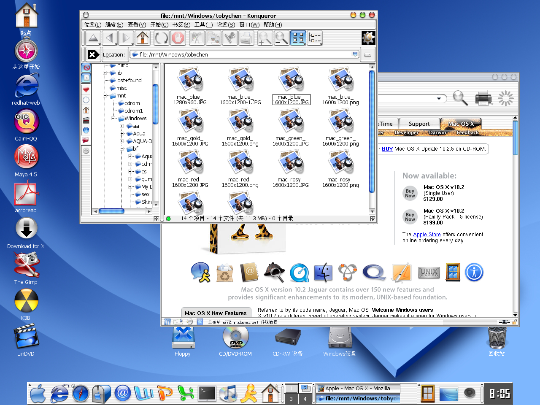Click the file view vertical scrollbar
Viewport: 540px width, 405px height.
click(x=372, y=131)
